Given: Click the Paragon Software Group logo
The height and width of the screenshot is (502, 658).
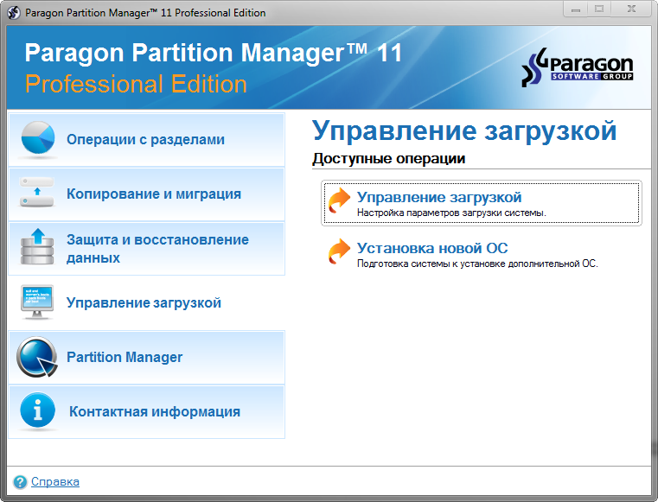Looking at the screenshot, I should [x=578, y=69].
